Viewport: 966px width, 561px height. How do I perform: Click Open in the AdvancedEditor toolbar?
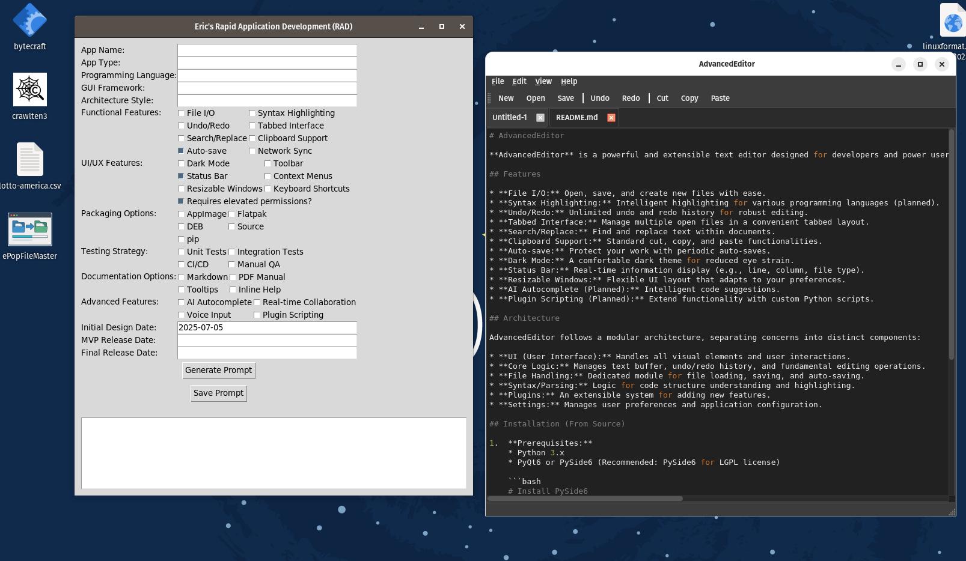coord(536,99)
